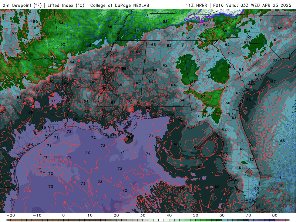Click the "2m Dewpoint (°F)" title text
Screen dimensions: 296x222
pos(22,5)
